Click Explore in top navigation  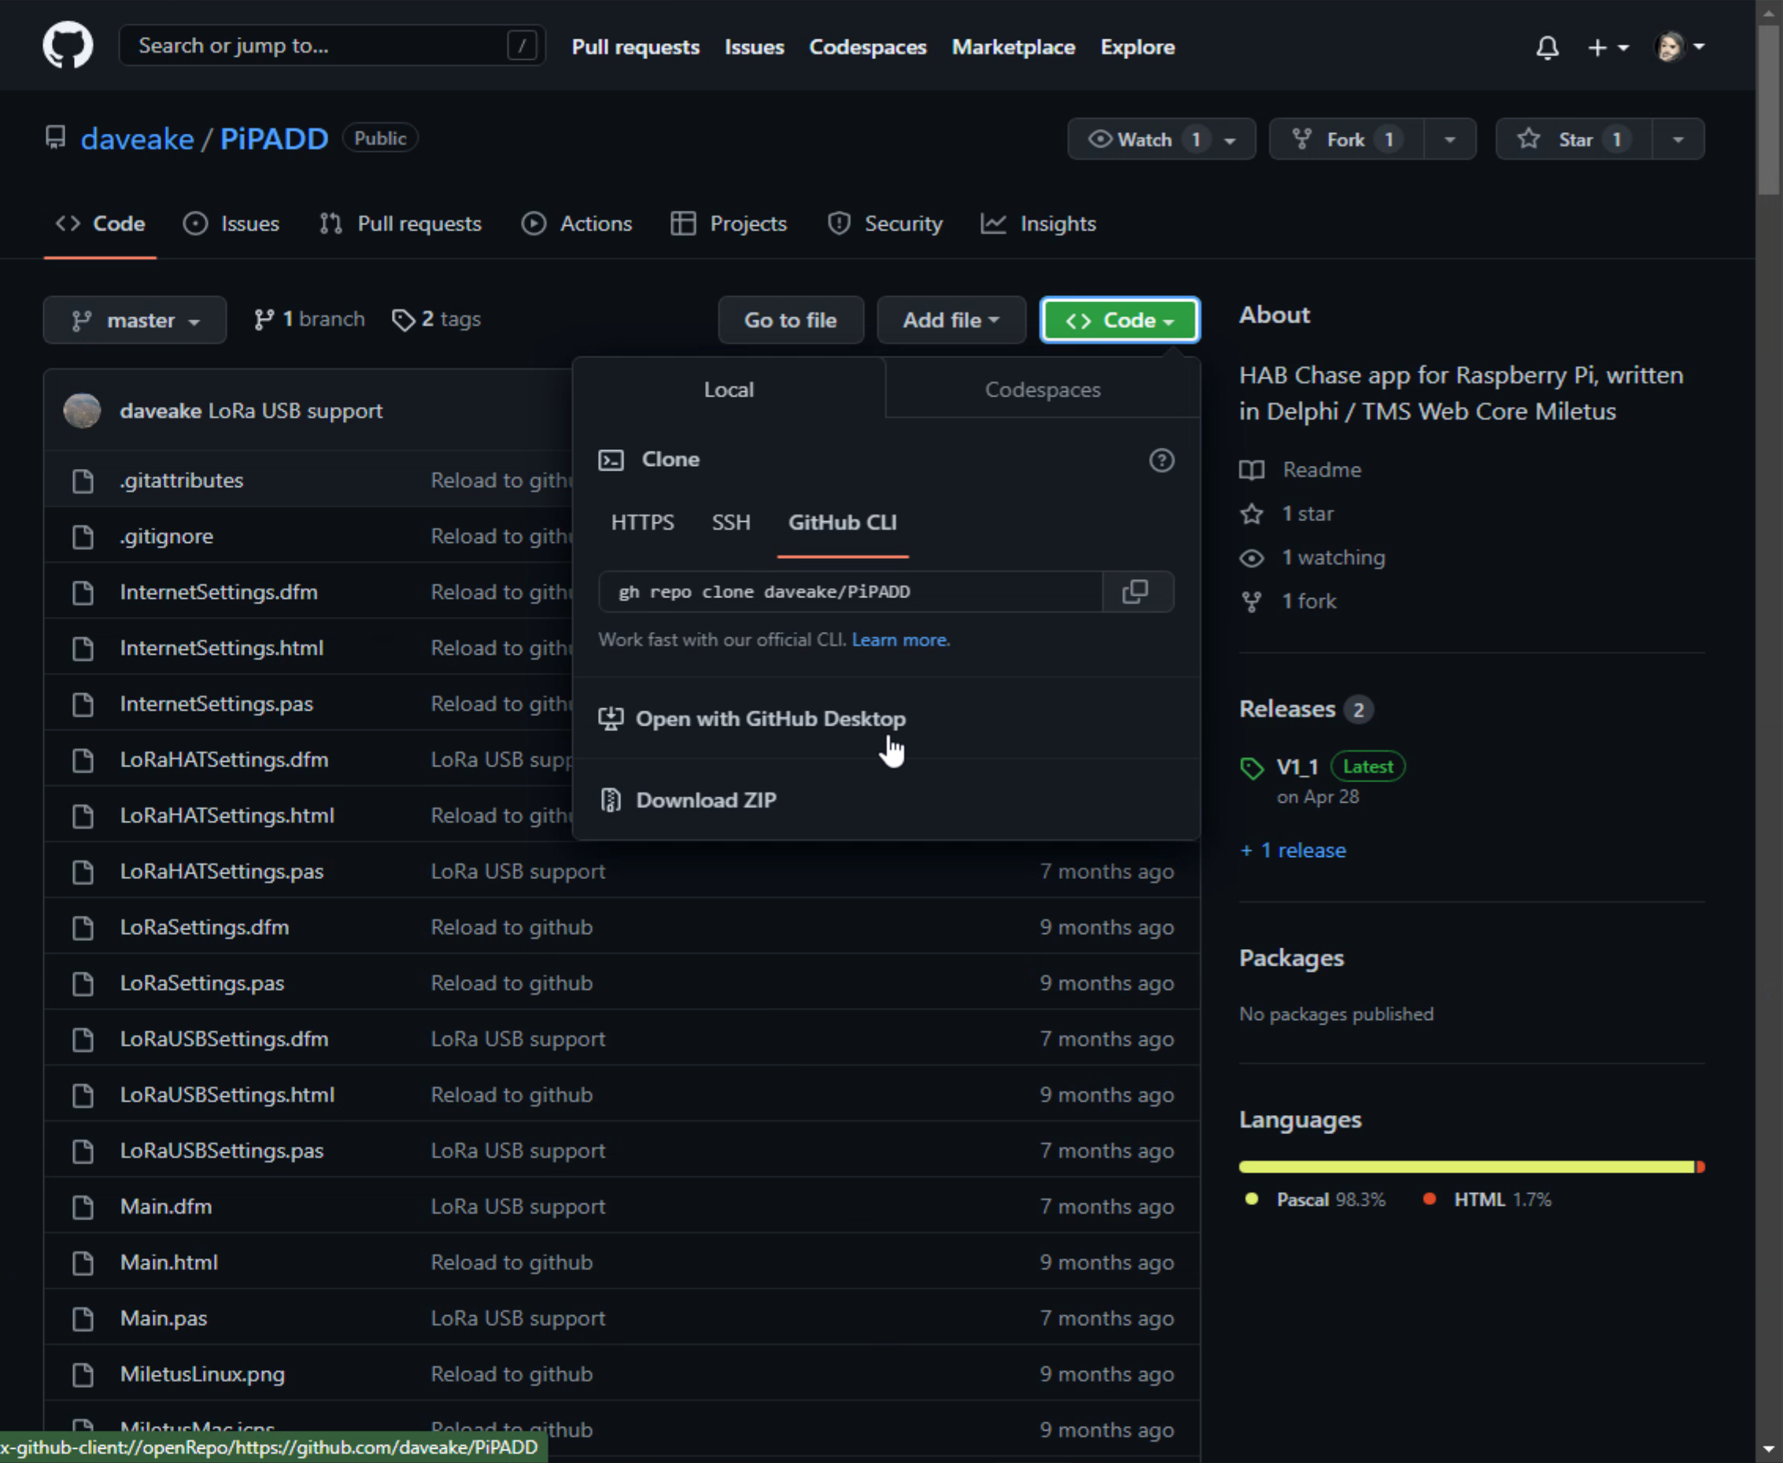click(1138, 47)
